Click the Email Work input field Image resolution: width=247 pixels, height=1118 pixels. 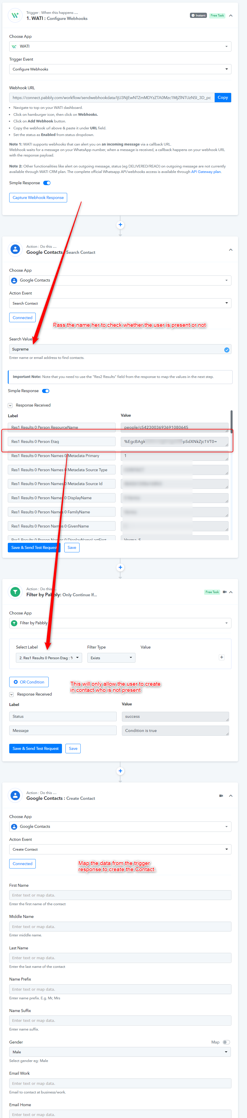point(120,1084)
